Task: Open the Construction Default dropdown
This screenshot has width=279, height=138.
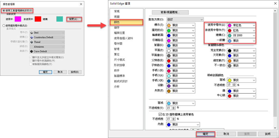Action: point(47,37)
